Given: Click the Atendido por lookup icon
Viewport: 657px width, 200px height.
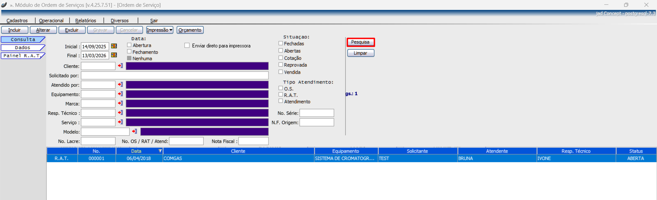Looking at the screenshot, I should tap(121, 84).
